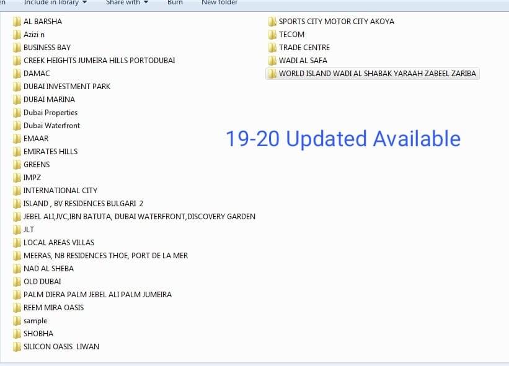Click the Burn toolbar button
Screen dimensions: 509x366
pos(175,2)
